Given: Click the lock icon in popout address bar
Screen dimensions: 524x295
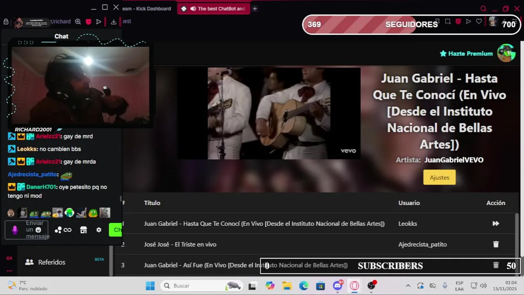Looking at the screenshot, I should coord(6,22).
